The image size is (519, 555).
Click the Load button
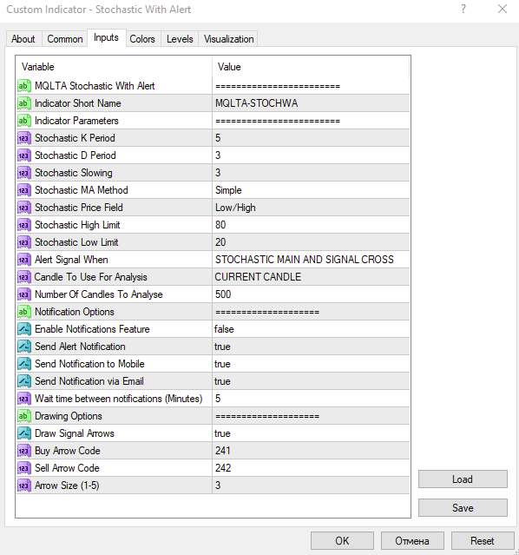point(463,479)
